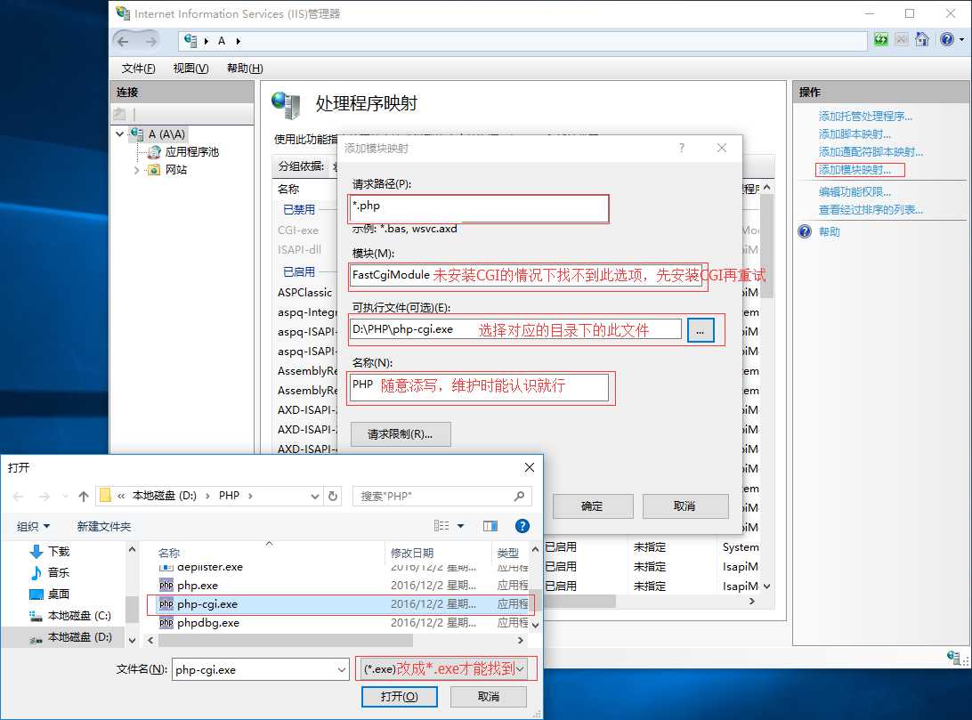This screenshot has width=972, height=720.
Task: Click the ? help button in 添加模块映射 dialog
Action: [682, 148]
